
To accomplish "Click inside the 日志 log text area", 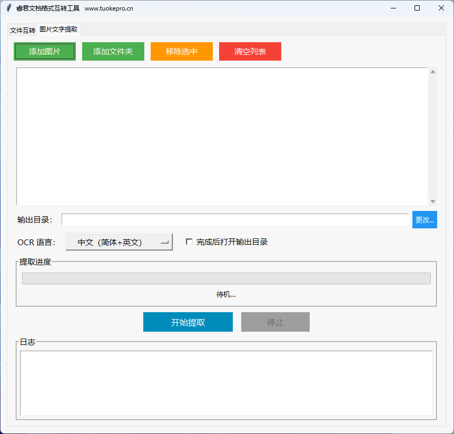I will coord(226,383).
